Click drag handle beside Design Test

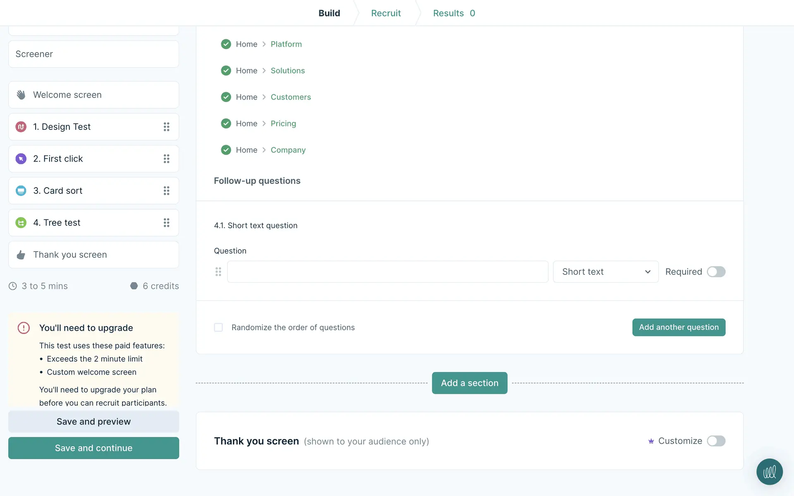[166, 127]
